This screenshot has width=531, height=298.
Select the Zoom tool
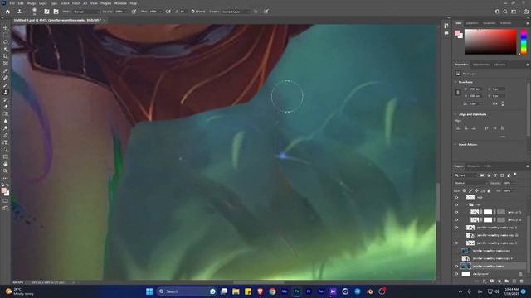(x=6, y=171)
